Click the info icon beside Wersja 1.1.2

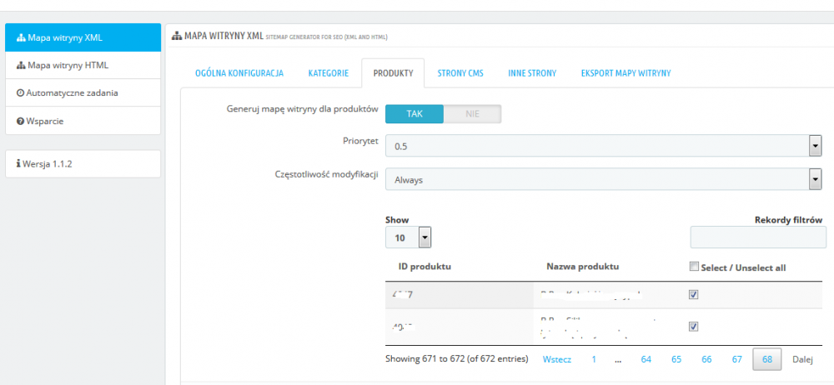[x=18, y=164]
